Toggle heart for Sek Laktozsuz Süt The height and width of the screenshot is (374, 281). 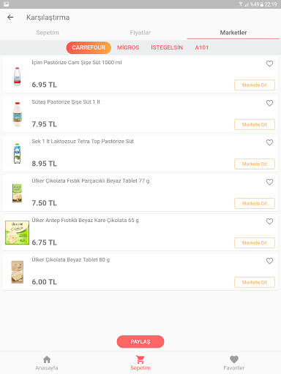pos(269,142)
